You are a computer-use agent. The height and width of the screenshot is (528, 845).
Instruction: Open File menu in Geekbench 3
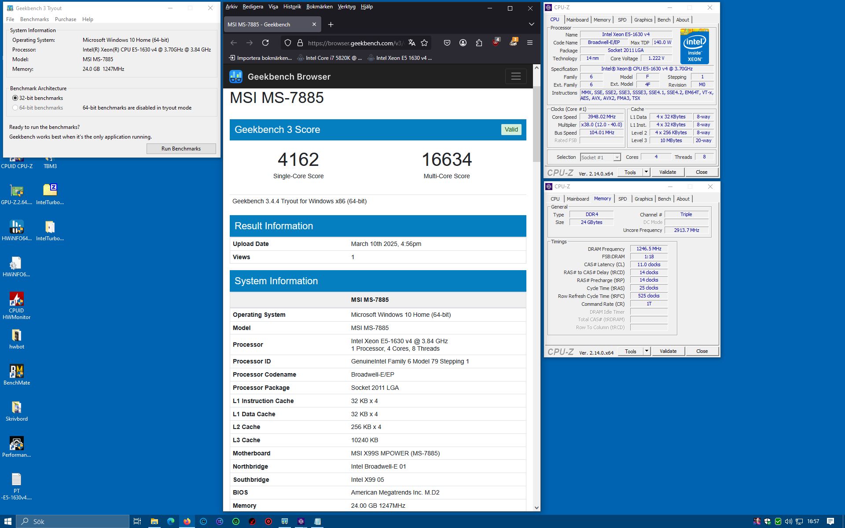pos(10,19)
